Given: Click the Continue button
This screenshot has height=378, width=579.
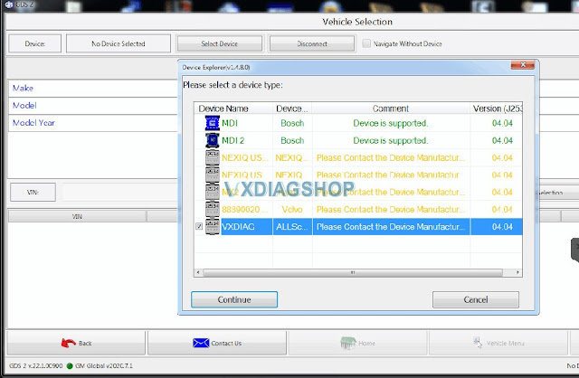Looking at the screenshot, I should (234, 299).
